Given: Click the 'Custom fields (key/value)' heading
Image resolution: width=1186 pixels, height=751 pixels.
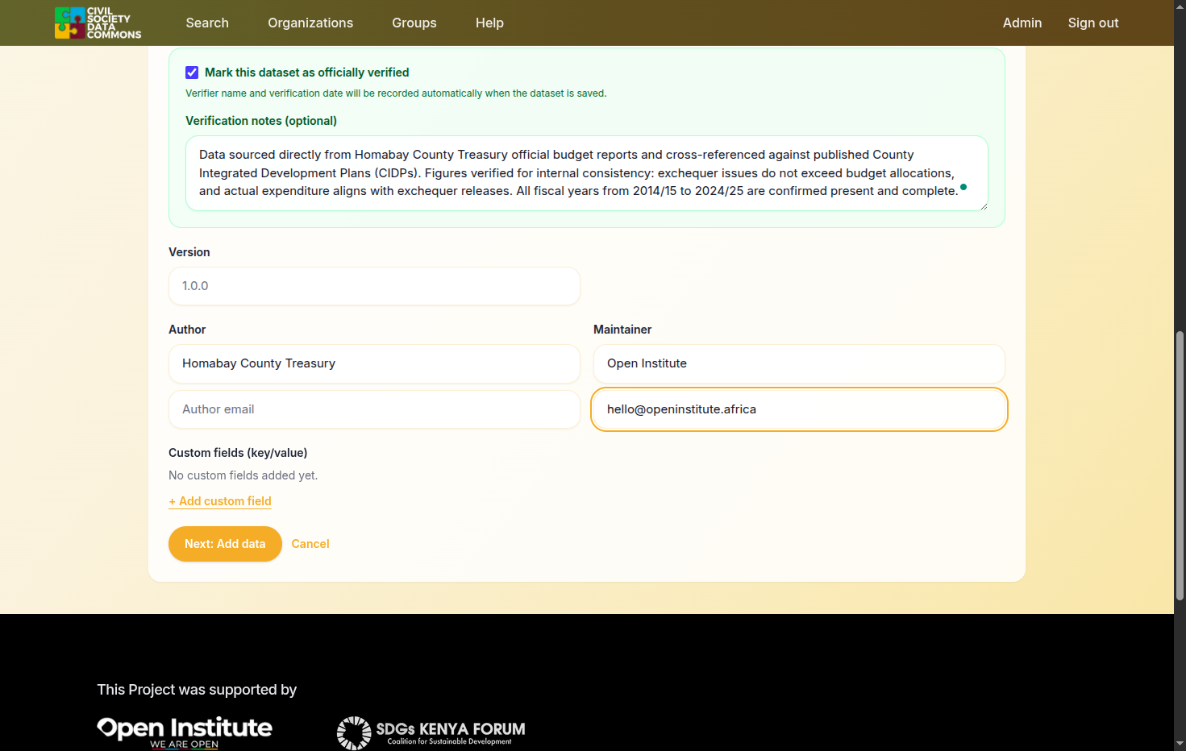Looking at the screenshot, I should click(x=238, y=453).
